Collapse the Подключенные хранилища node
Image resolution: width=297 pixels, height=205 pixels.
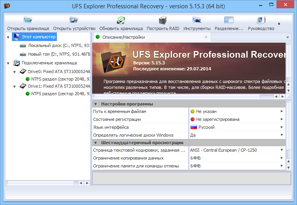[x=8, y=63]
